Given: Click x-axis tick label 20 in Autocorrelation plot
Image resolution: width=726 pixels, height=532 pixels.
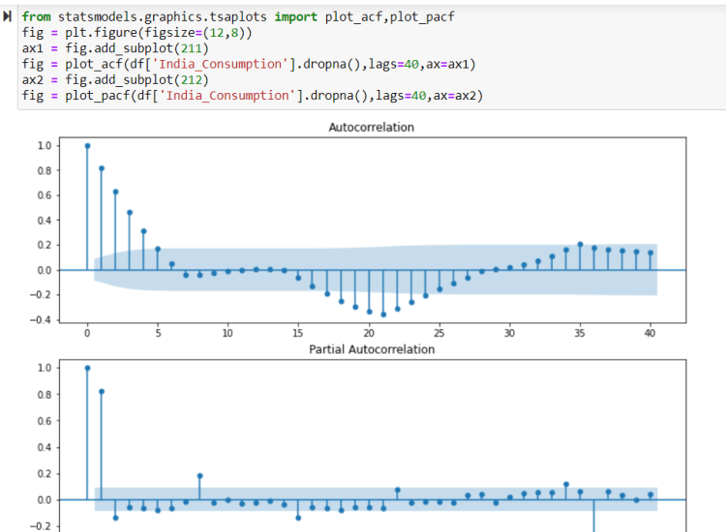Looking at the screenshot, I should (369, 333).
